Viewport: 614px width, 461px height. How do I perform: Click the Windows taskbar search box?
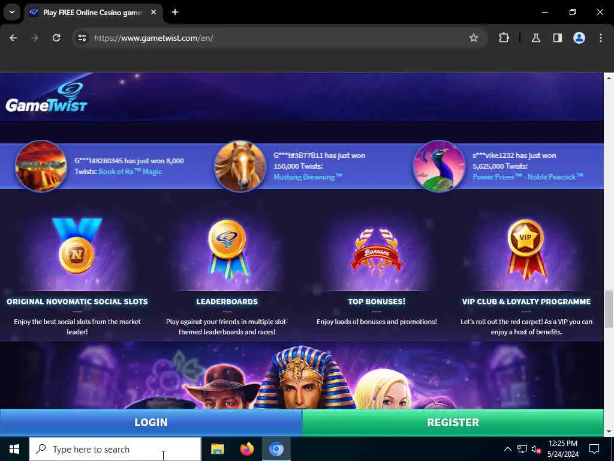pyautogui.click(x=115, y=449)
